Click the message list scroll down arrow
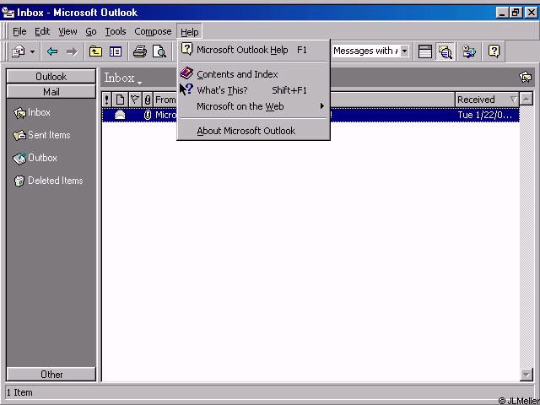The image size is (540, 405). click(x=526, y=375)
